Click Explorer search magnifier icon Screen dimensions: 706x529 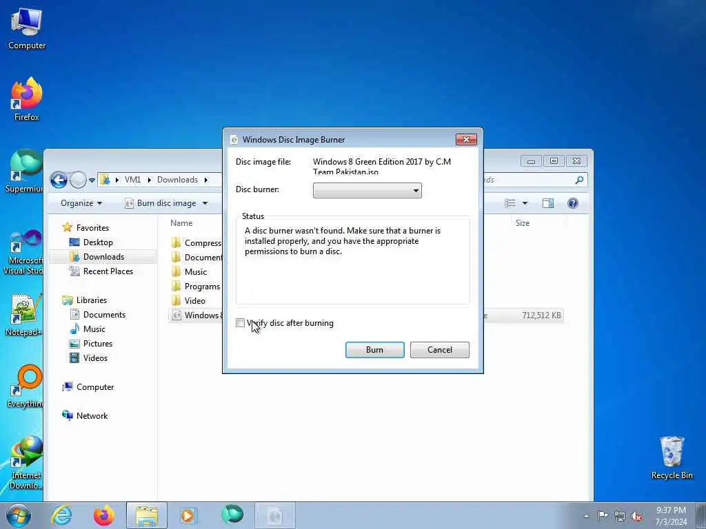click(579, 180)
